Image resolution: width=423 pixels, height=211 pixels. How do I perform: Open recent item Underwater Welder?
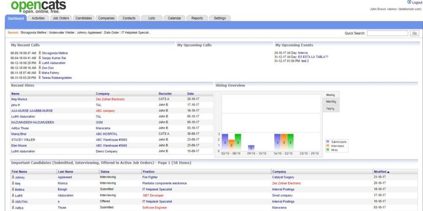click(62, 32)
